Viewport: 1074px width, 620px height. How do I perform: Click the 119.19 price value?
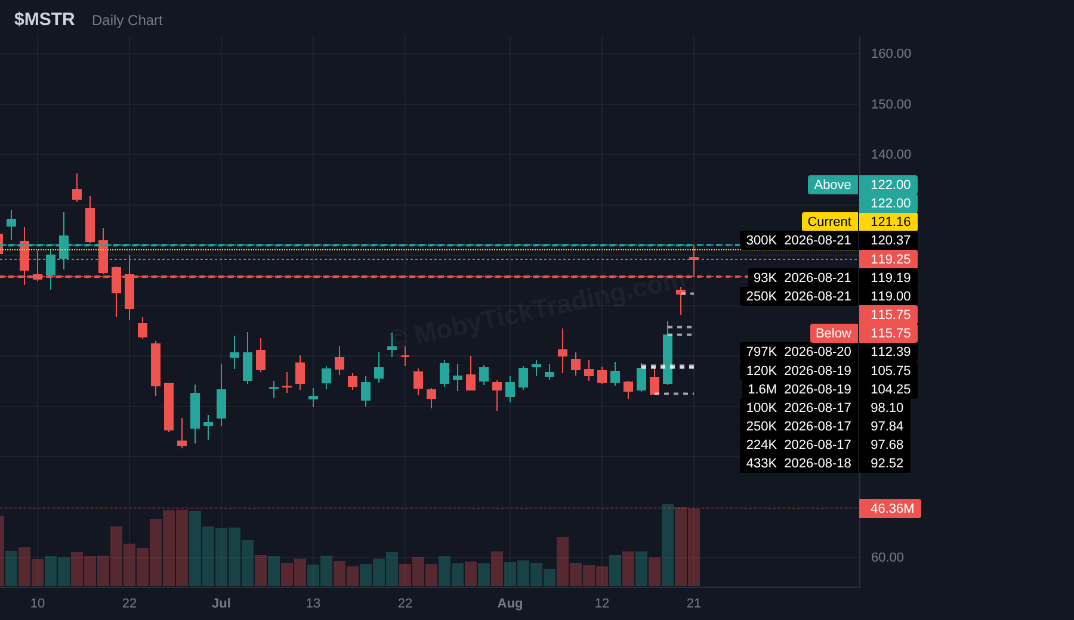(888, 278)
